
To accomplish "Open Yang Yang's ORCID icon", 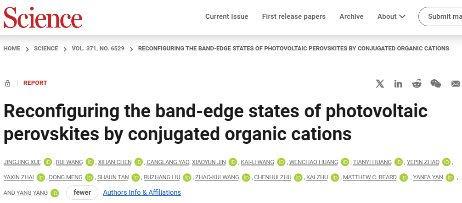I will coord(55,193).
